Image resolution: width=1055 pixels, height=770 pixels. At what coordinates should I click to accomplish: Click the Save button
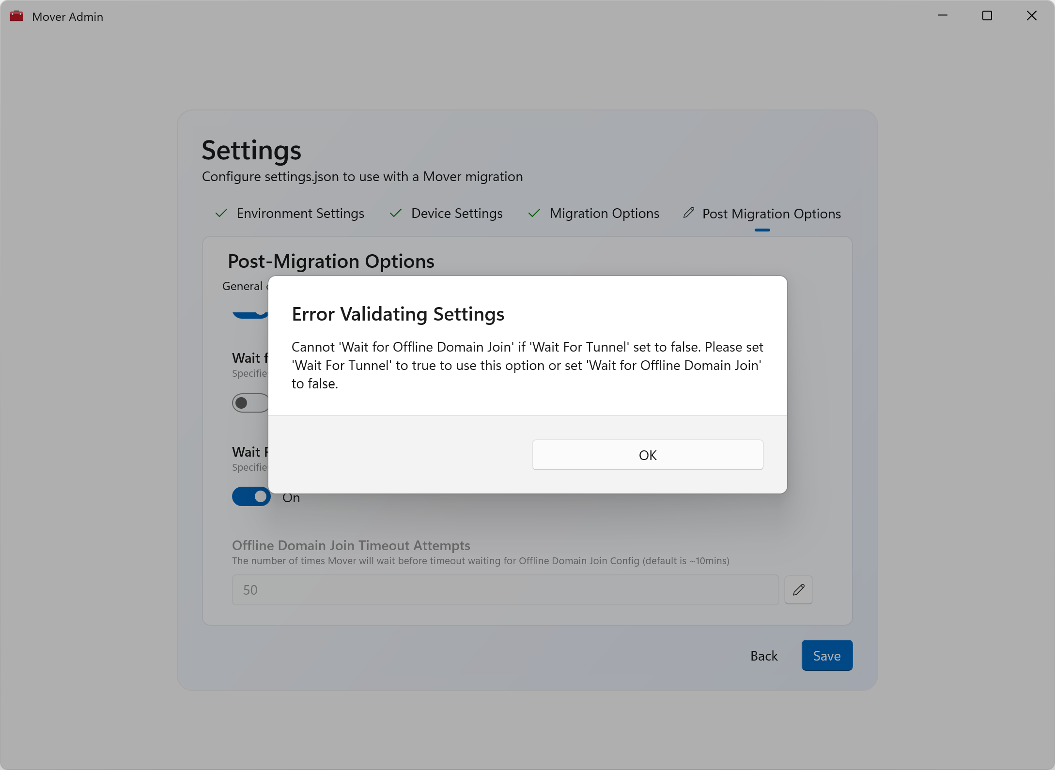pyautogui.click(x=826, y=656)
